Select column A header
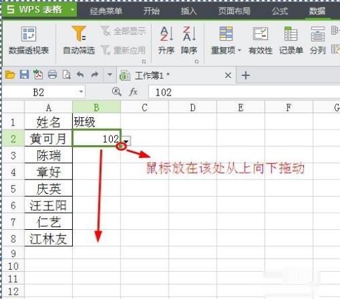The height and width of the screenshot is (299, 340). coord(48,107)
